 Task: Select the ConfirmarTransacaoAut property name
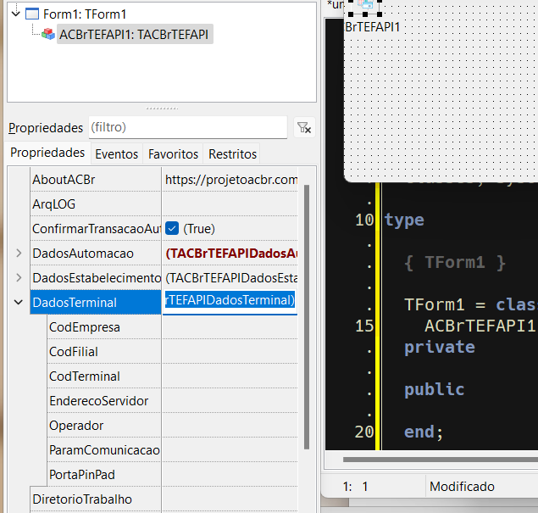coord(96,229)
